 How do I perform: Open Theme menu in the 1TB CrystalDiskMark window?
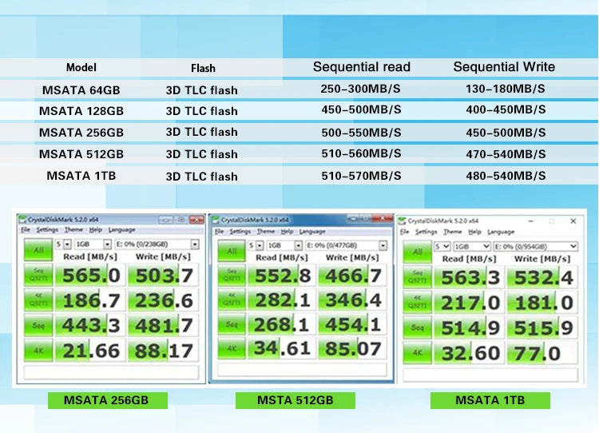pos(452,232)
